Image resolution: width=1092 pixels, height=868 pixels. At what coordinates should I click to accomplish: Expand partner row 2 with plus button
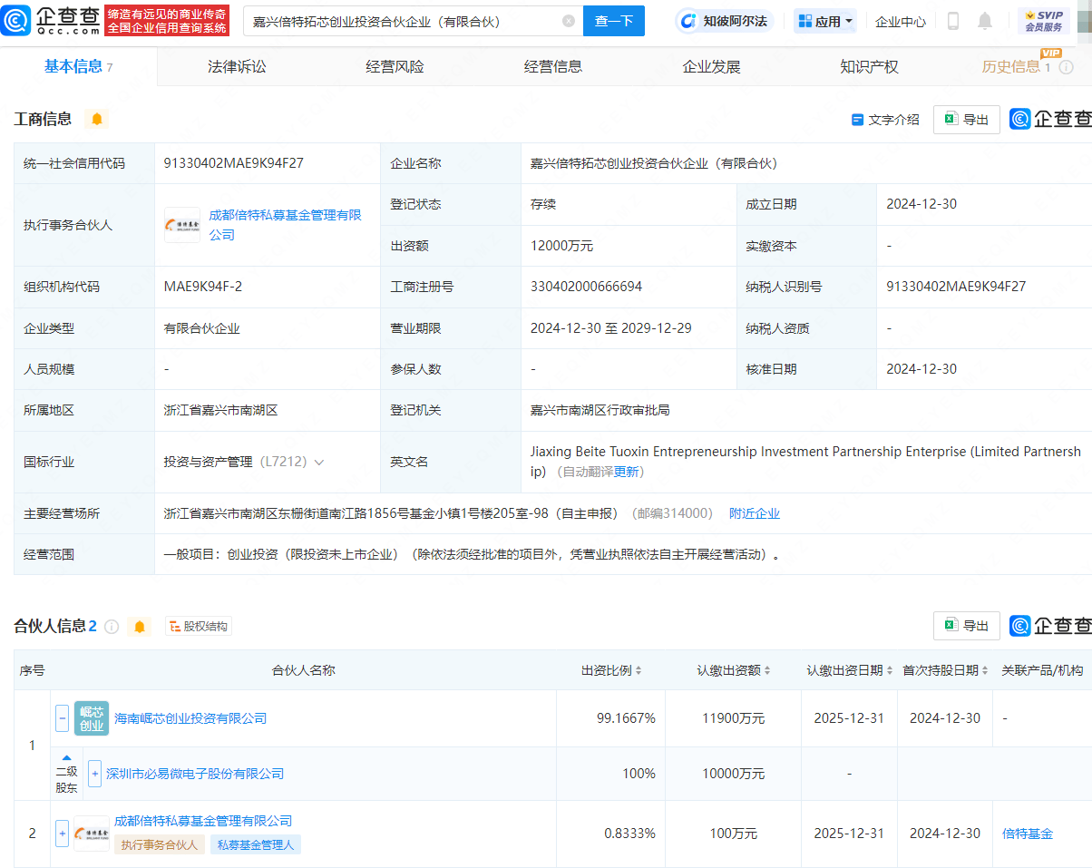(62, 834)
